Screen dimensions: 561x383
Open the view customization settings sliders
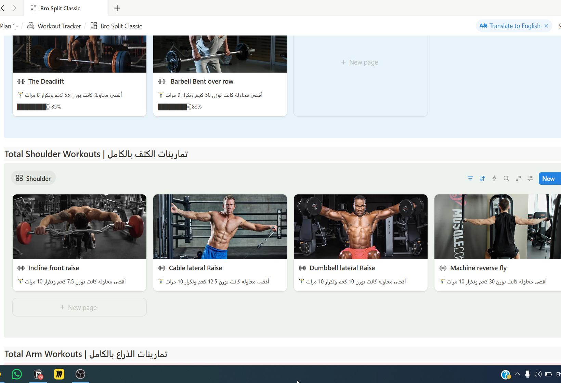click(530, 178)
